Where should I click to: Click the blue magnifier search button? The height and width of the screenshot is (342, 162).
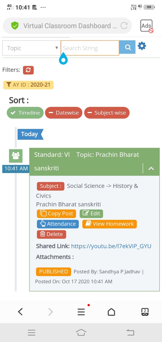[127, 47]
